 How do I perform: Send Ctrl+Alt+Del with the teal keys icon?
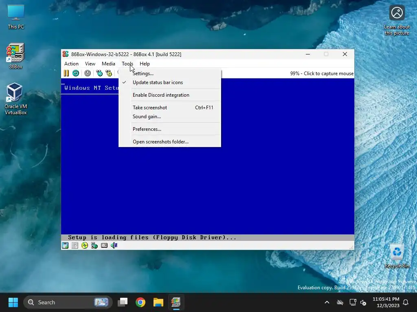tap(99, 73)
